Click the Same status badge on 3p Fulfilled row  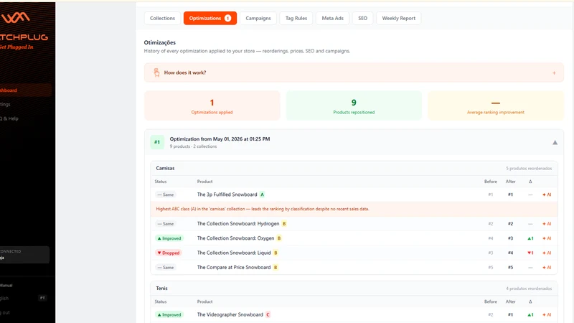point(166,195)
